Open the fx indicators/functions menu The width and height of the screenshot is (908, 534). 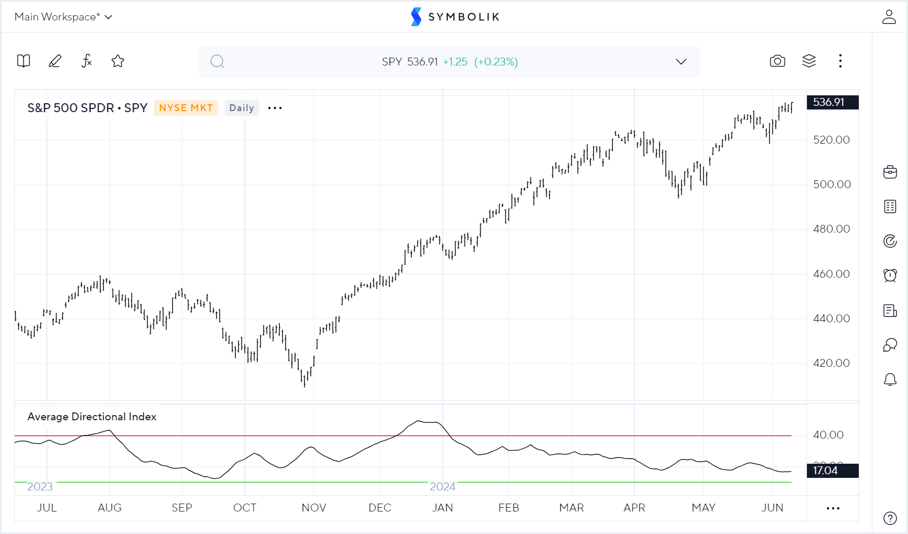86,61
